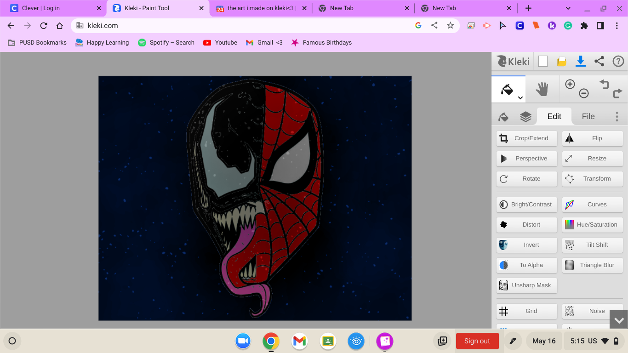Click the Crop/Extend button
The width and height of the screenshot is (628, 353).
tap(527, 138)
